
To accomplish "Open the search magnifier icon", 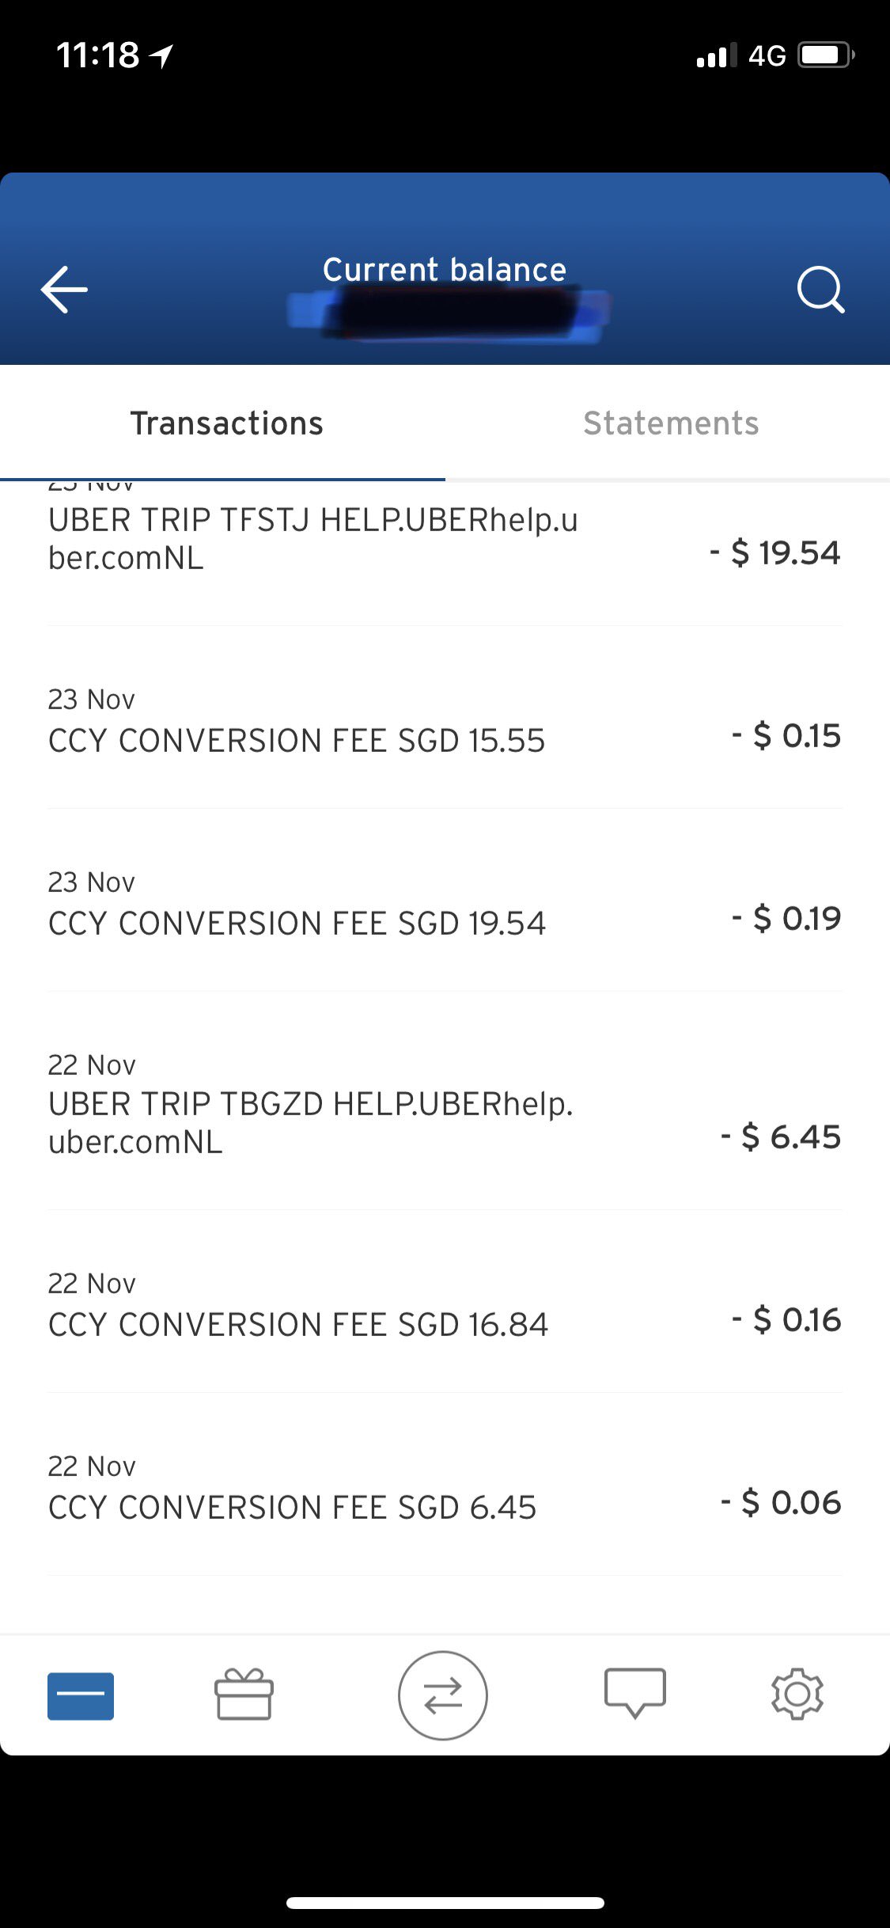I will tap(820, 290).
